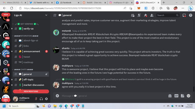Toggle notification settings bell icon

pos(139,15)
